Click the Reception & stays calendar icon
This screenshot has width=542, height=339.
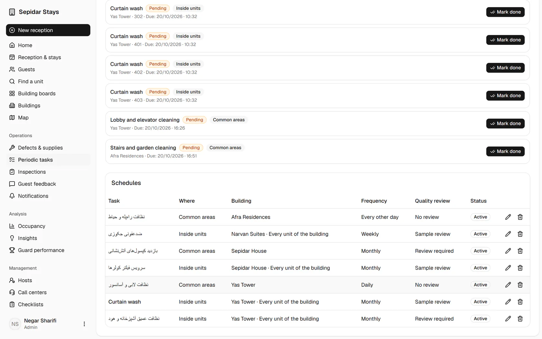pyautogui.click(x=12, y=57)
